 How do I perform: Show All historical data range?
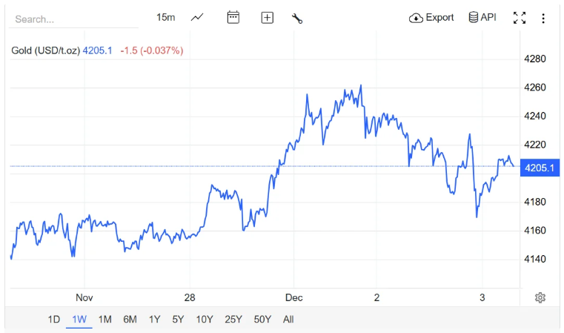coord(288,320)
